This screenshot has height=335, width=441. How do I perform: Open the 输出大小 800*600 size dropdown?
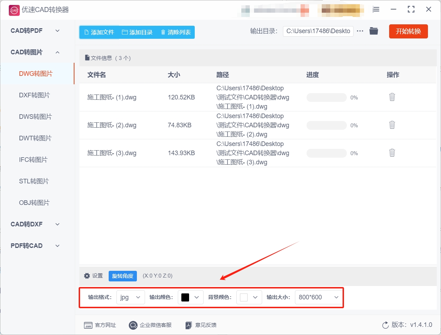(x=318, y=297)
